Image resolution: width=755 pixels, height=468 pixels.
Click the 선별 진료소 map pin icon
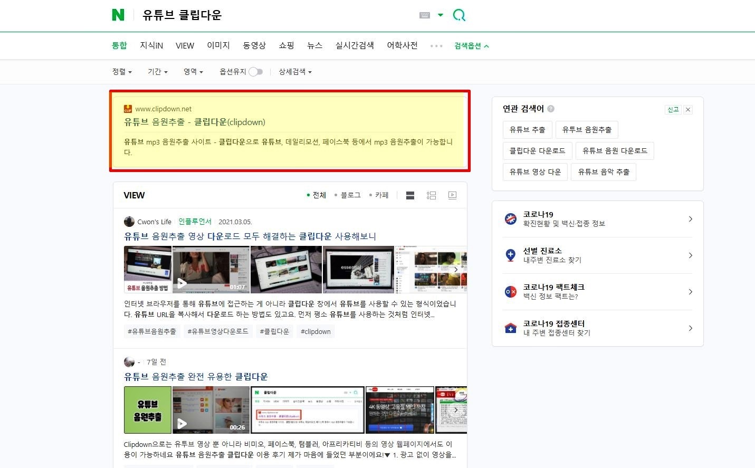click(x=511, y=255)
